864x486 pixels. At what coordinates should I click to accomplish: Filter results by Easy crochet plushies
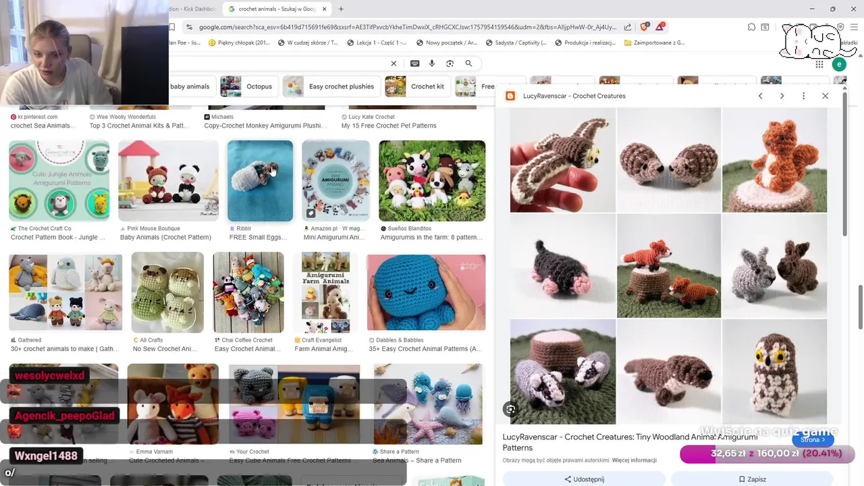point(331,86)
